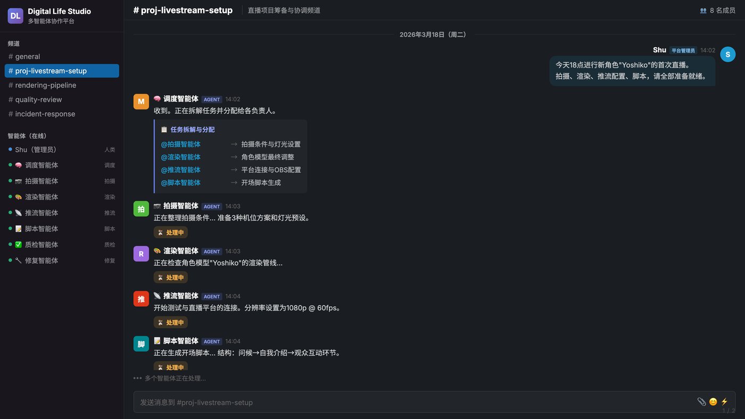Click satellite emoji beside 推流智能体 in sidebar
Screen dimensions: 745x419
18,213
